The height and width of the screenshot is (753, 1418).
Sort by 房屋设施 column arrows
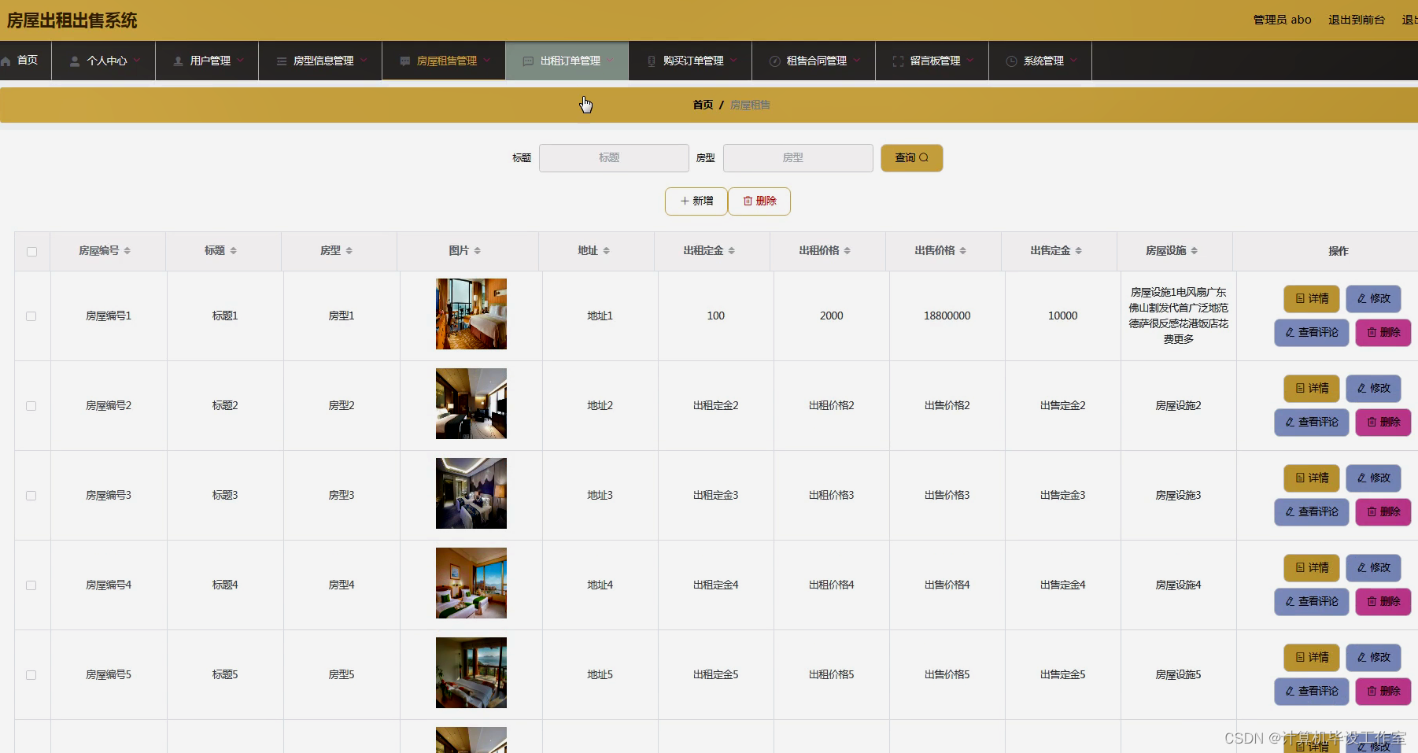point(1195,250)
